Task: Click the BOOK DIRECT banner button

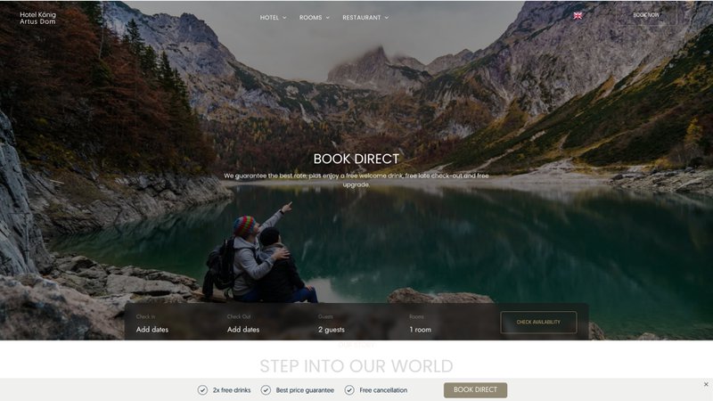Action: tap(475, 389)
